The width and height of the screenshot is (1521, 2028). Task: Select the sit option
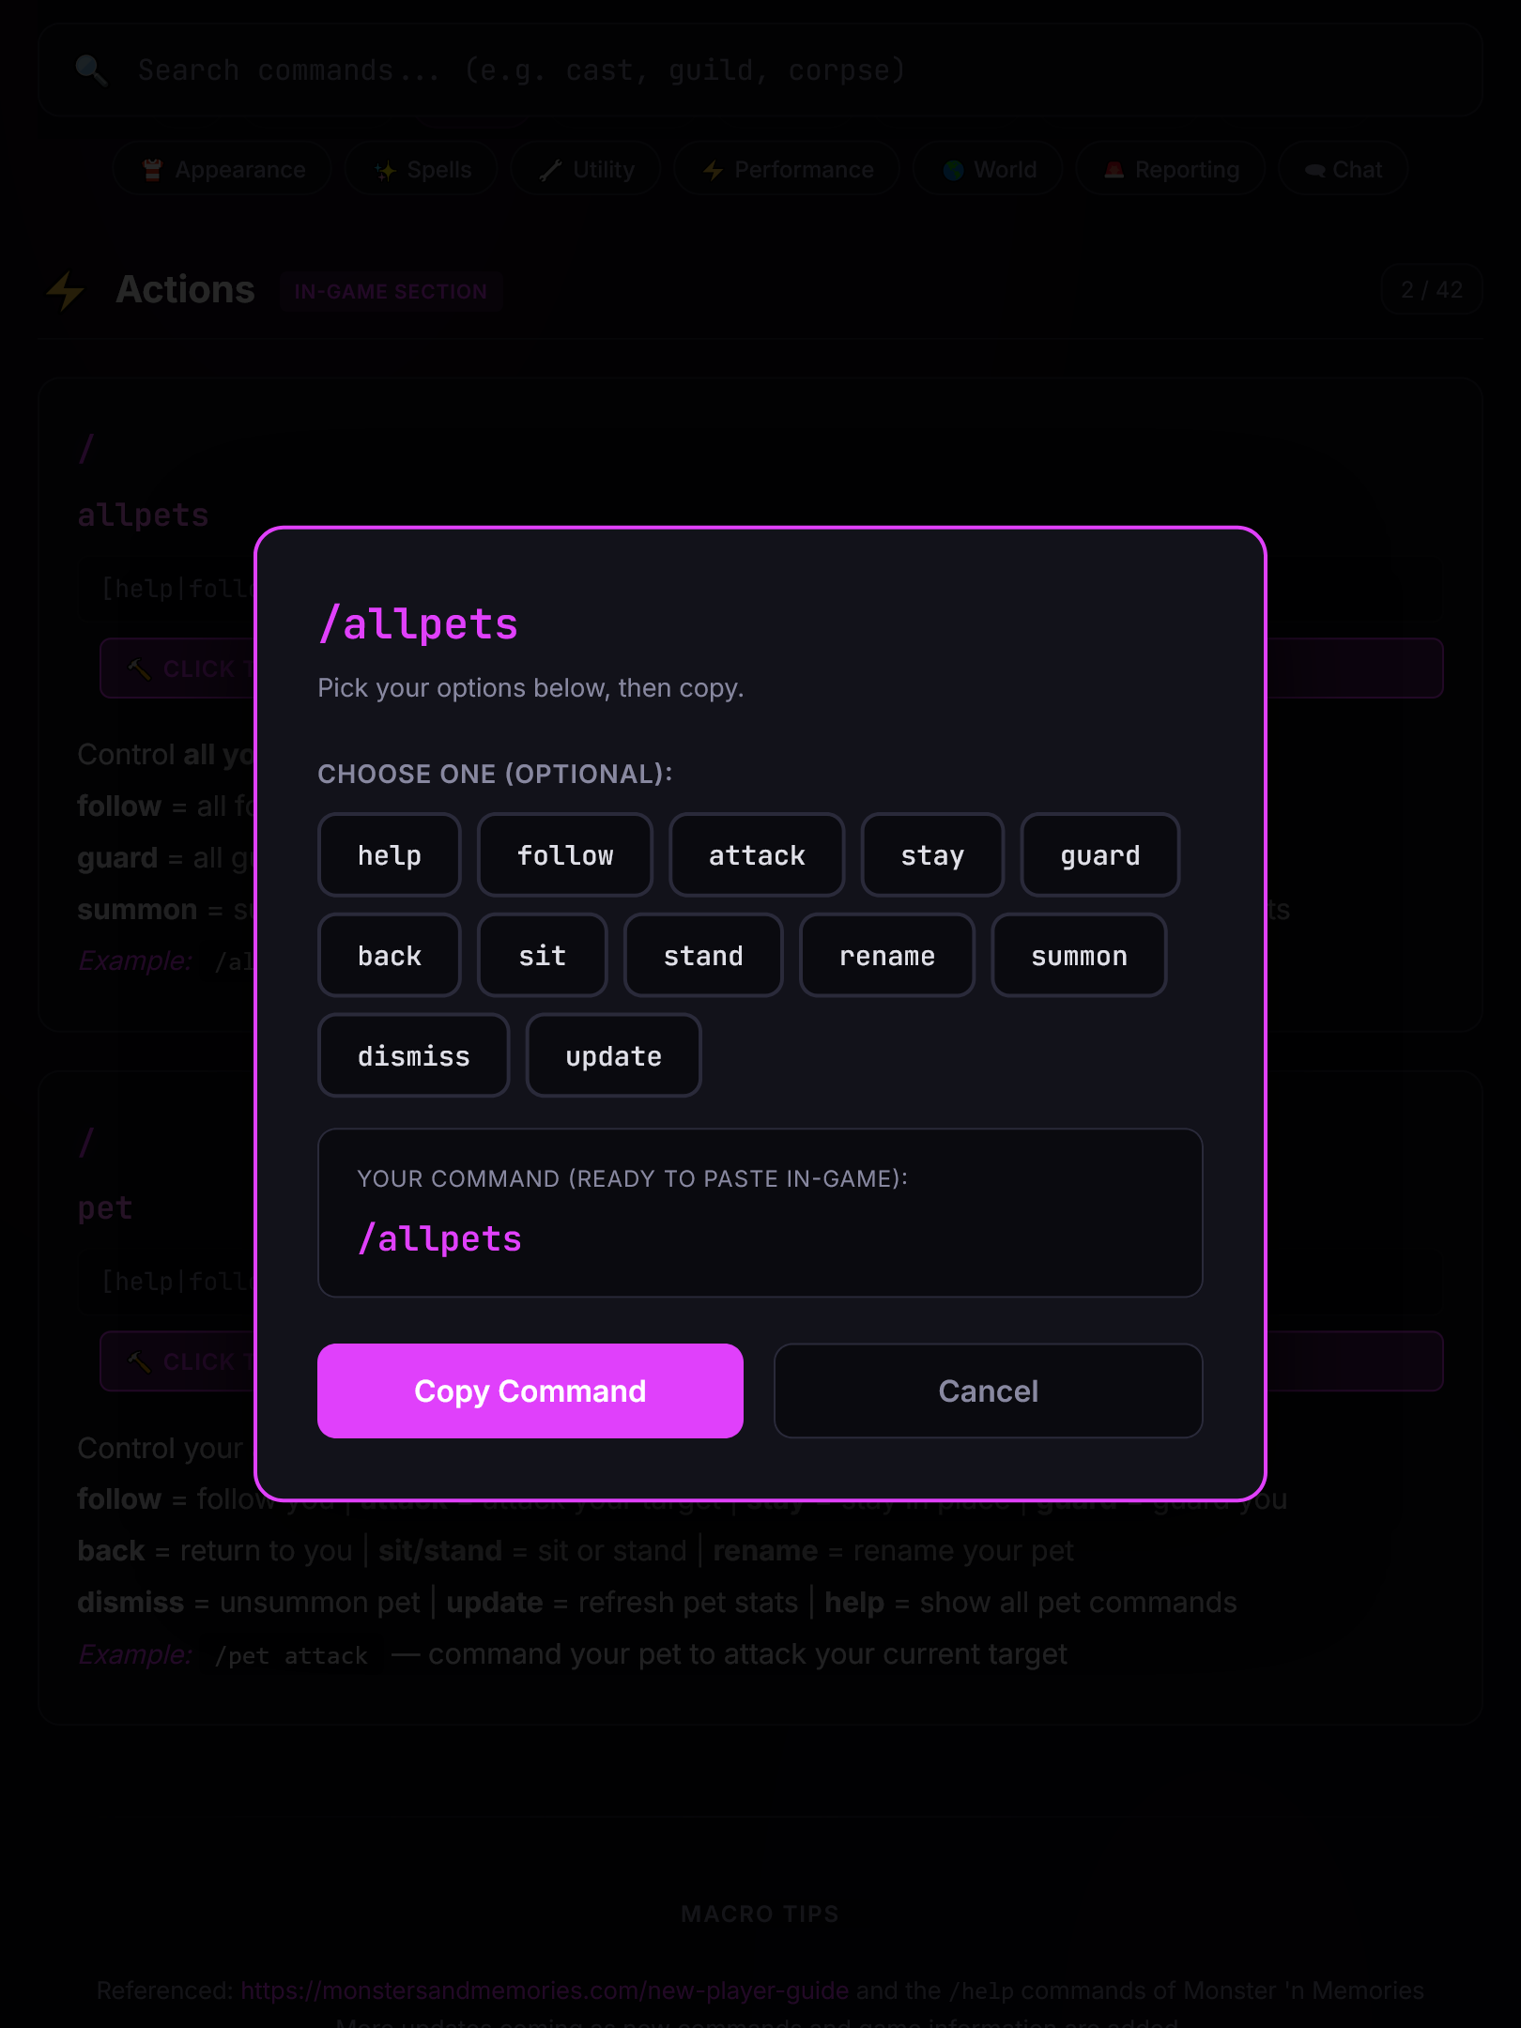tap(542, 955)
